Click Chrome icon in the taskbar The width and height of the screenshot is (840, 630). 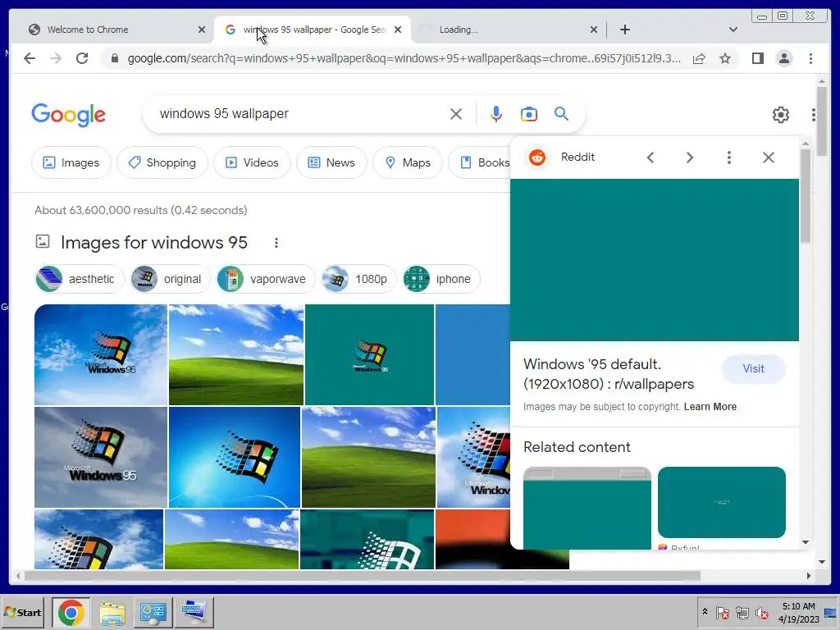[71, 612]
